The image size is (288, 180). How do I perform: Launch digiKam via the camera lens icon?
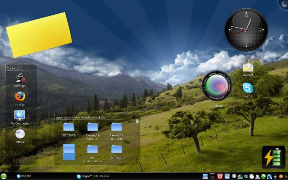pyautogui.click(x=217, y=86)
